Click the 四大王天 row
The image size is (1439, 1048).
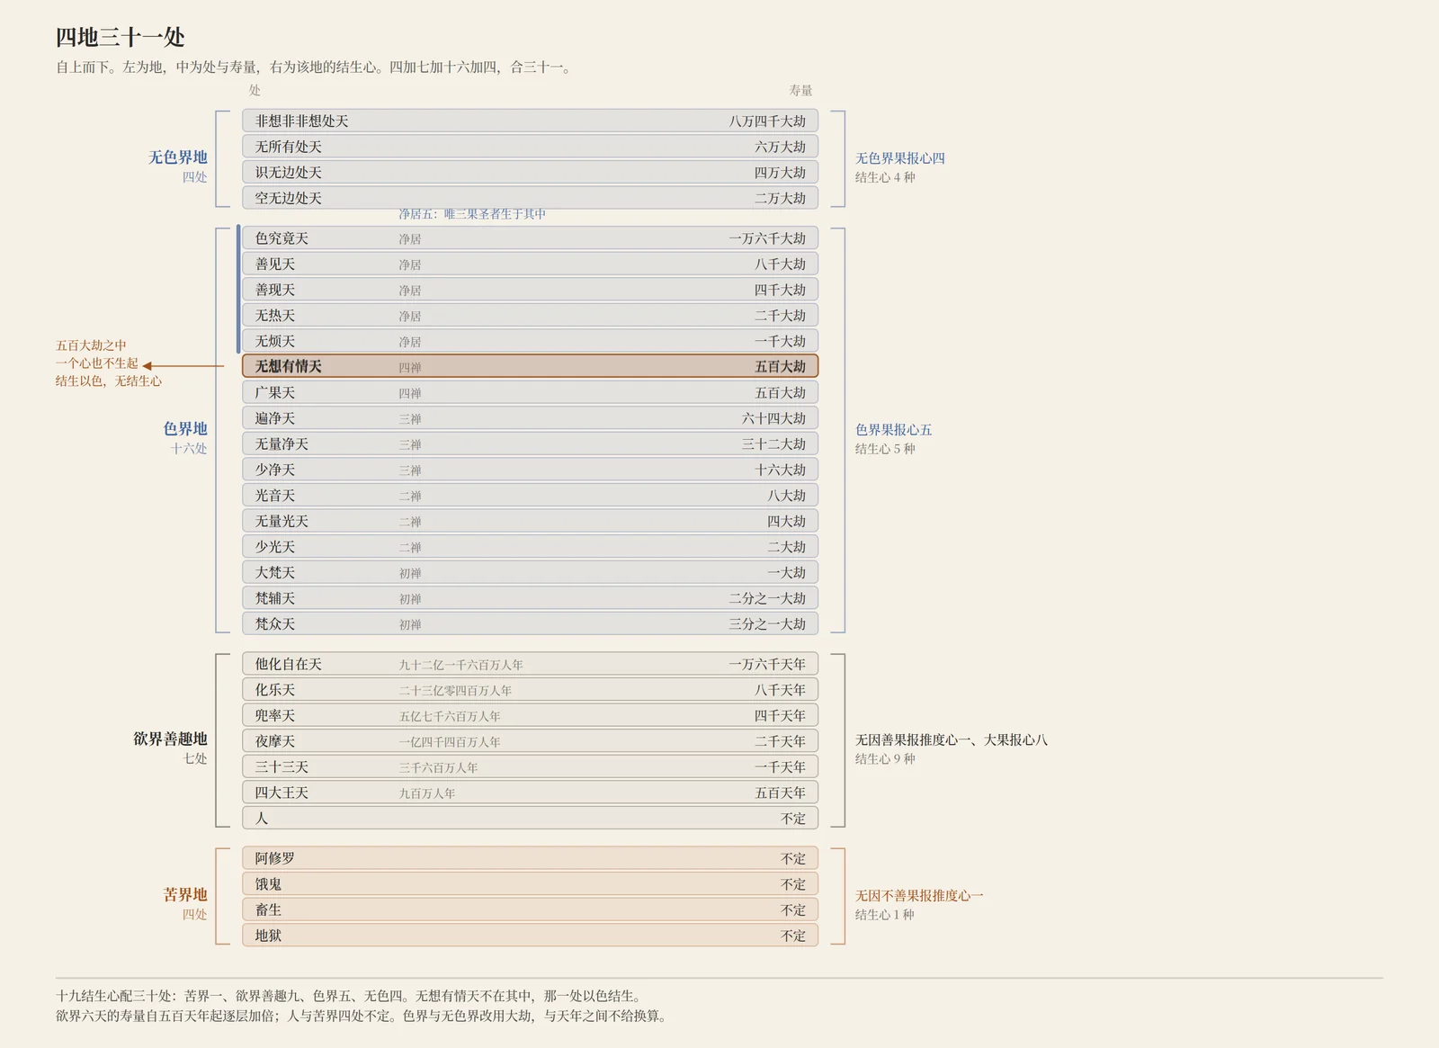click(530, 793)
